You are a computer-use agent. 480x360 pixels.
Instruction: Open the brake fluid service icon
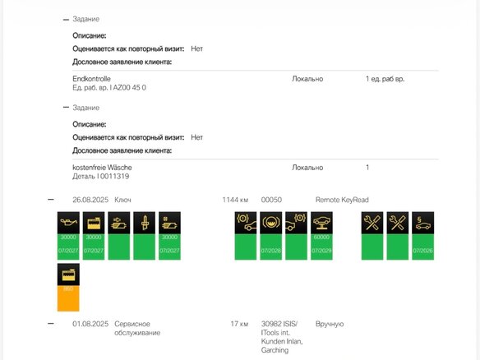[x=271, y=223]
